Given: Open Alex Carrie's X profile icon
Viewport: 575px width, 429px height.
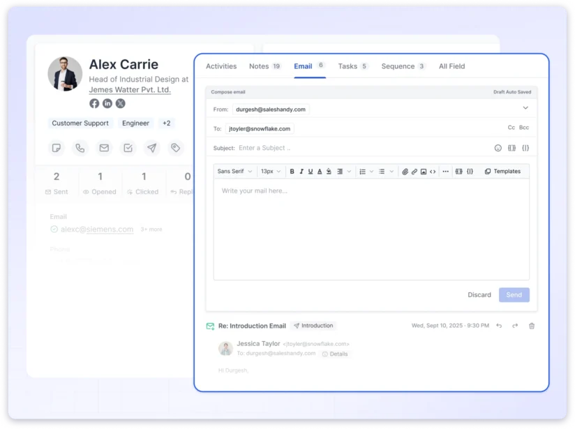Looking at the screenshot, I should (x=121, y=103).
